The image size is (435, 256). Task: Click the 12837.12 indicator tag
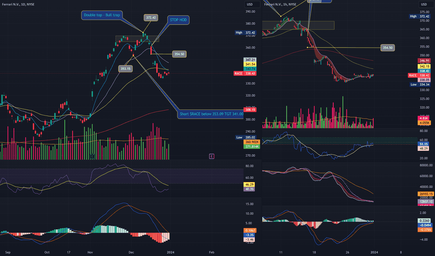click(x=426, y=202)
